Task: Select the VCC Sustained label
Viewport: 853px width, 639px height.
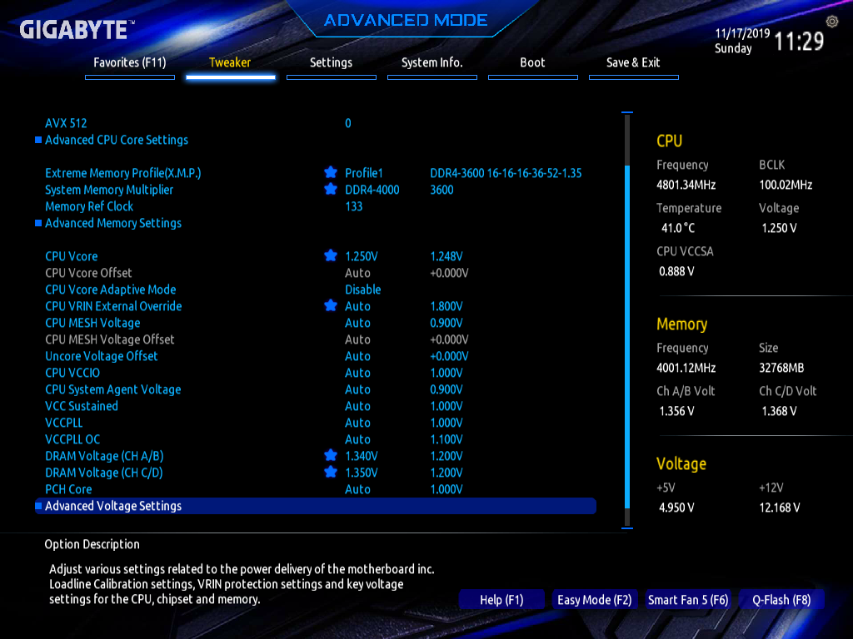Action: [81, 406]
